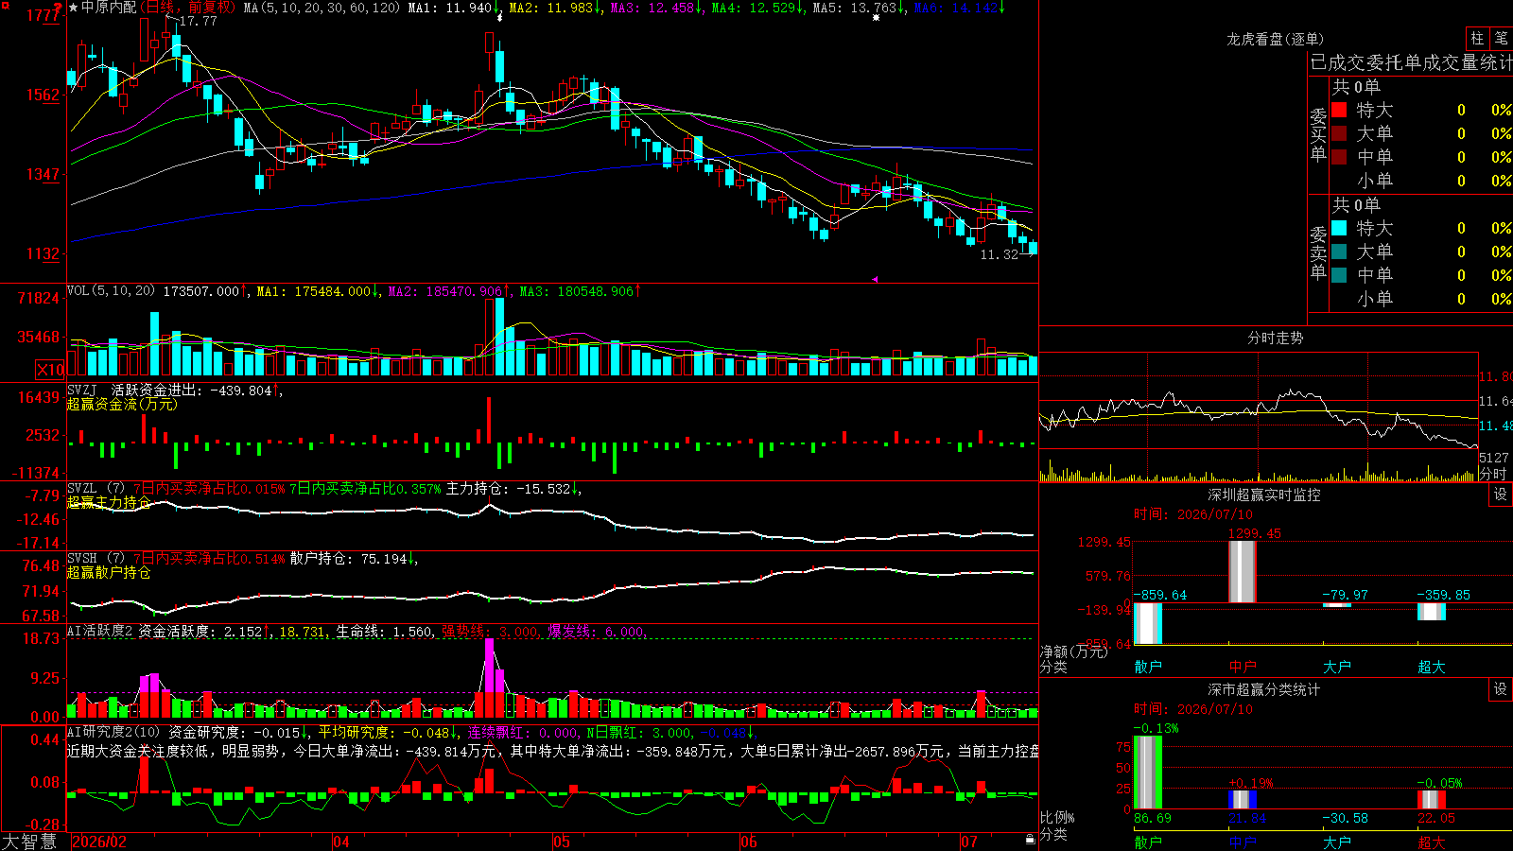Click the dark red 大单 swatch under 委买单
Image resolution: width=1513 pixels, height=851 pixels.
pos(1339,133)
